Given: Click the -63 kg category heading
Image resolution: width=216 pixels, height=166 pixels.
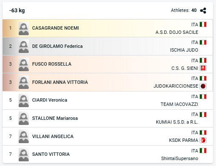Looking at the screenshot, I should point(17,11).
